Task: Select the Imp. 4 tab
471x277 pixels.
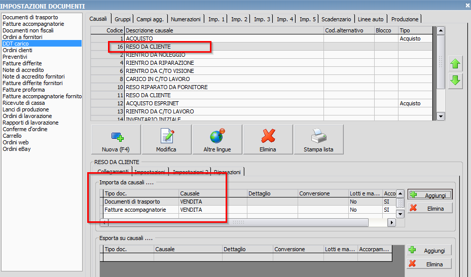Action: click(285, 19)
